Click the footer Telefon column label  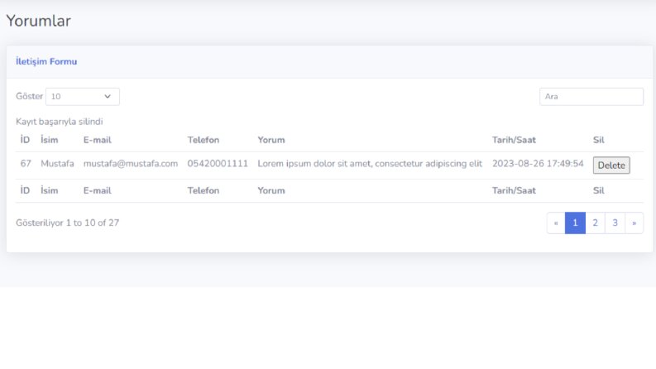pyautogui.click(x=204, y=191)
